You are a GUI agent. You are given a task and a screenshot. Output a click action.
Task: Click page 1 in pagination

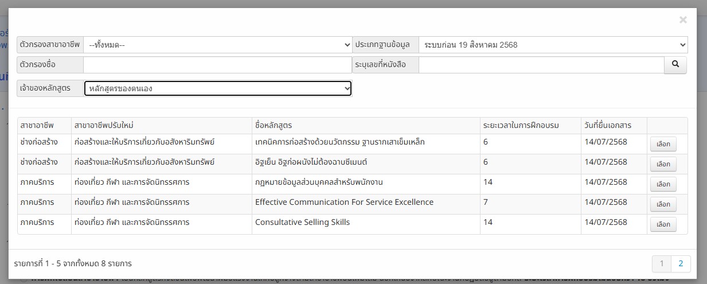(662, 264)
